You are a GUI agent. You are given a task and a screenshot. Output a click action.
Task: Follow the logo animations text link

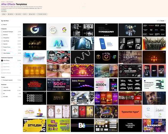tap(25, 8)
